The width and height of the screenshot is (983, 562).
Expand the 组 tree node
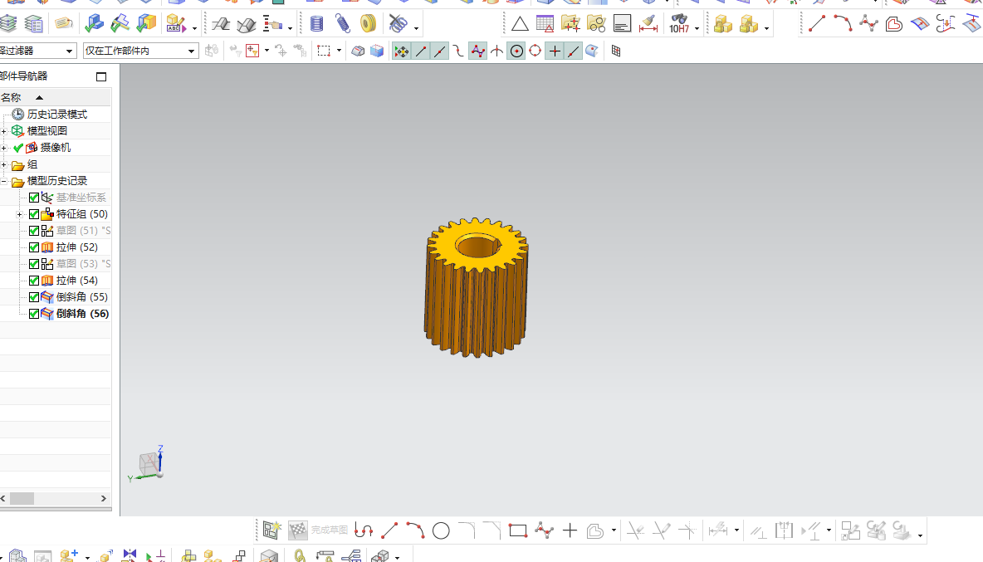[4, 164]
